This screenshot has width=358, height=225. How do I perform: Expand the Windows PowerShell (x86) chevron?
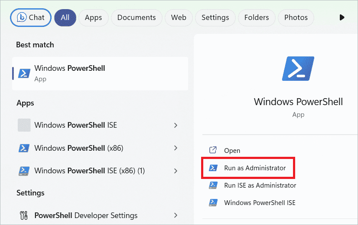176,148
